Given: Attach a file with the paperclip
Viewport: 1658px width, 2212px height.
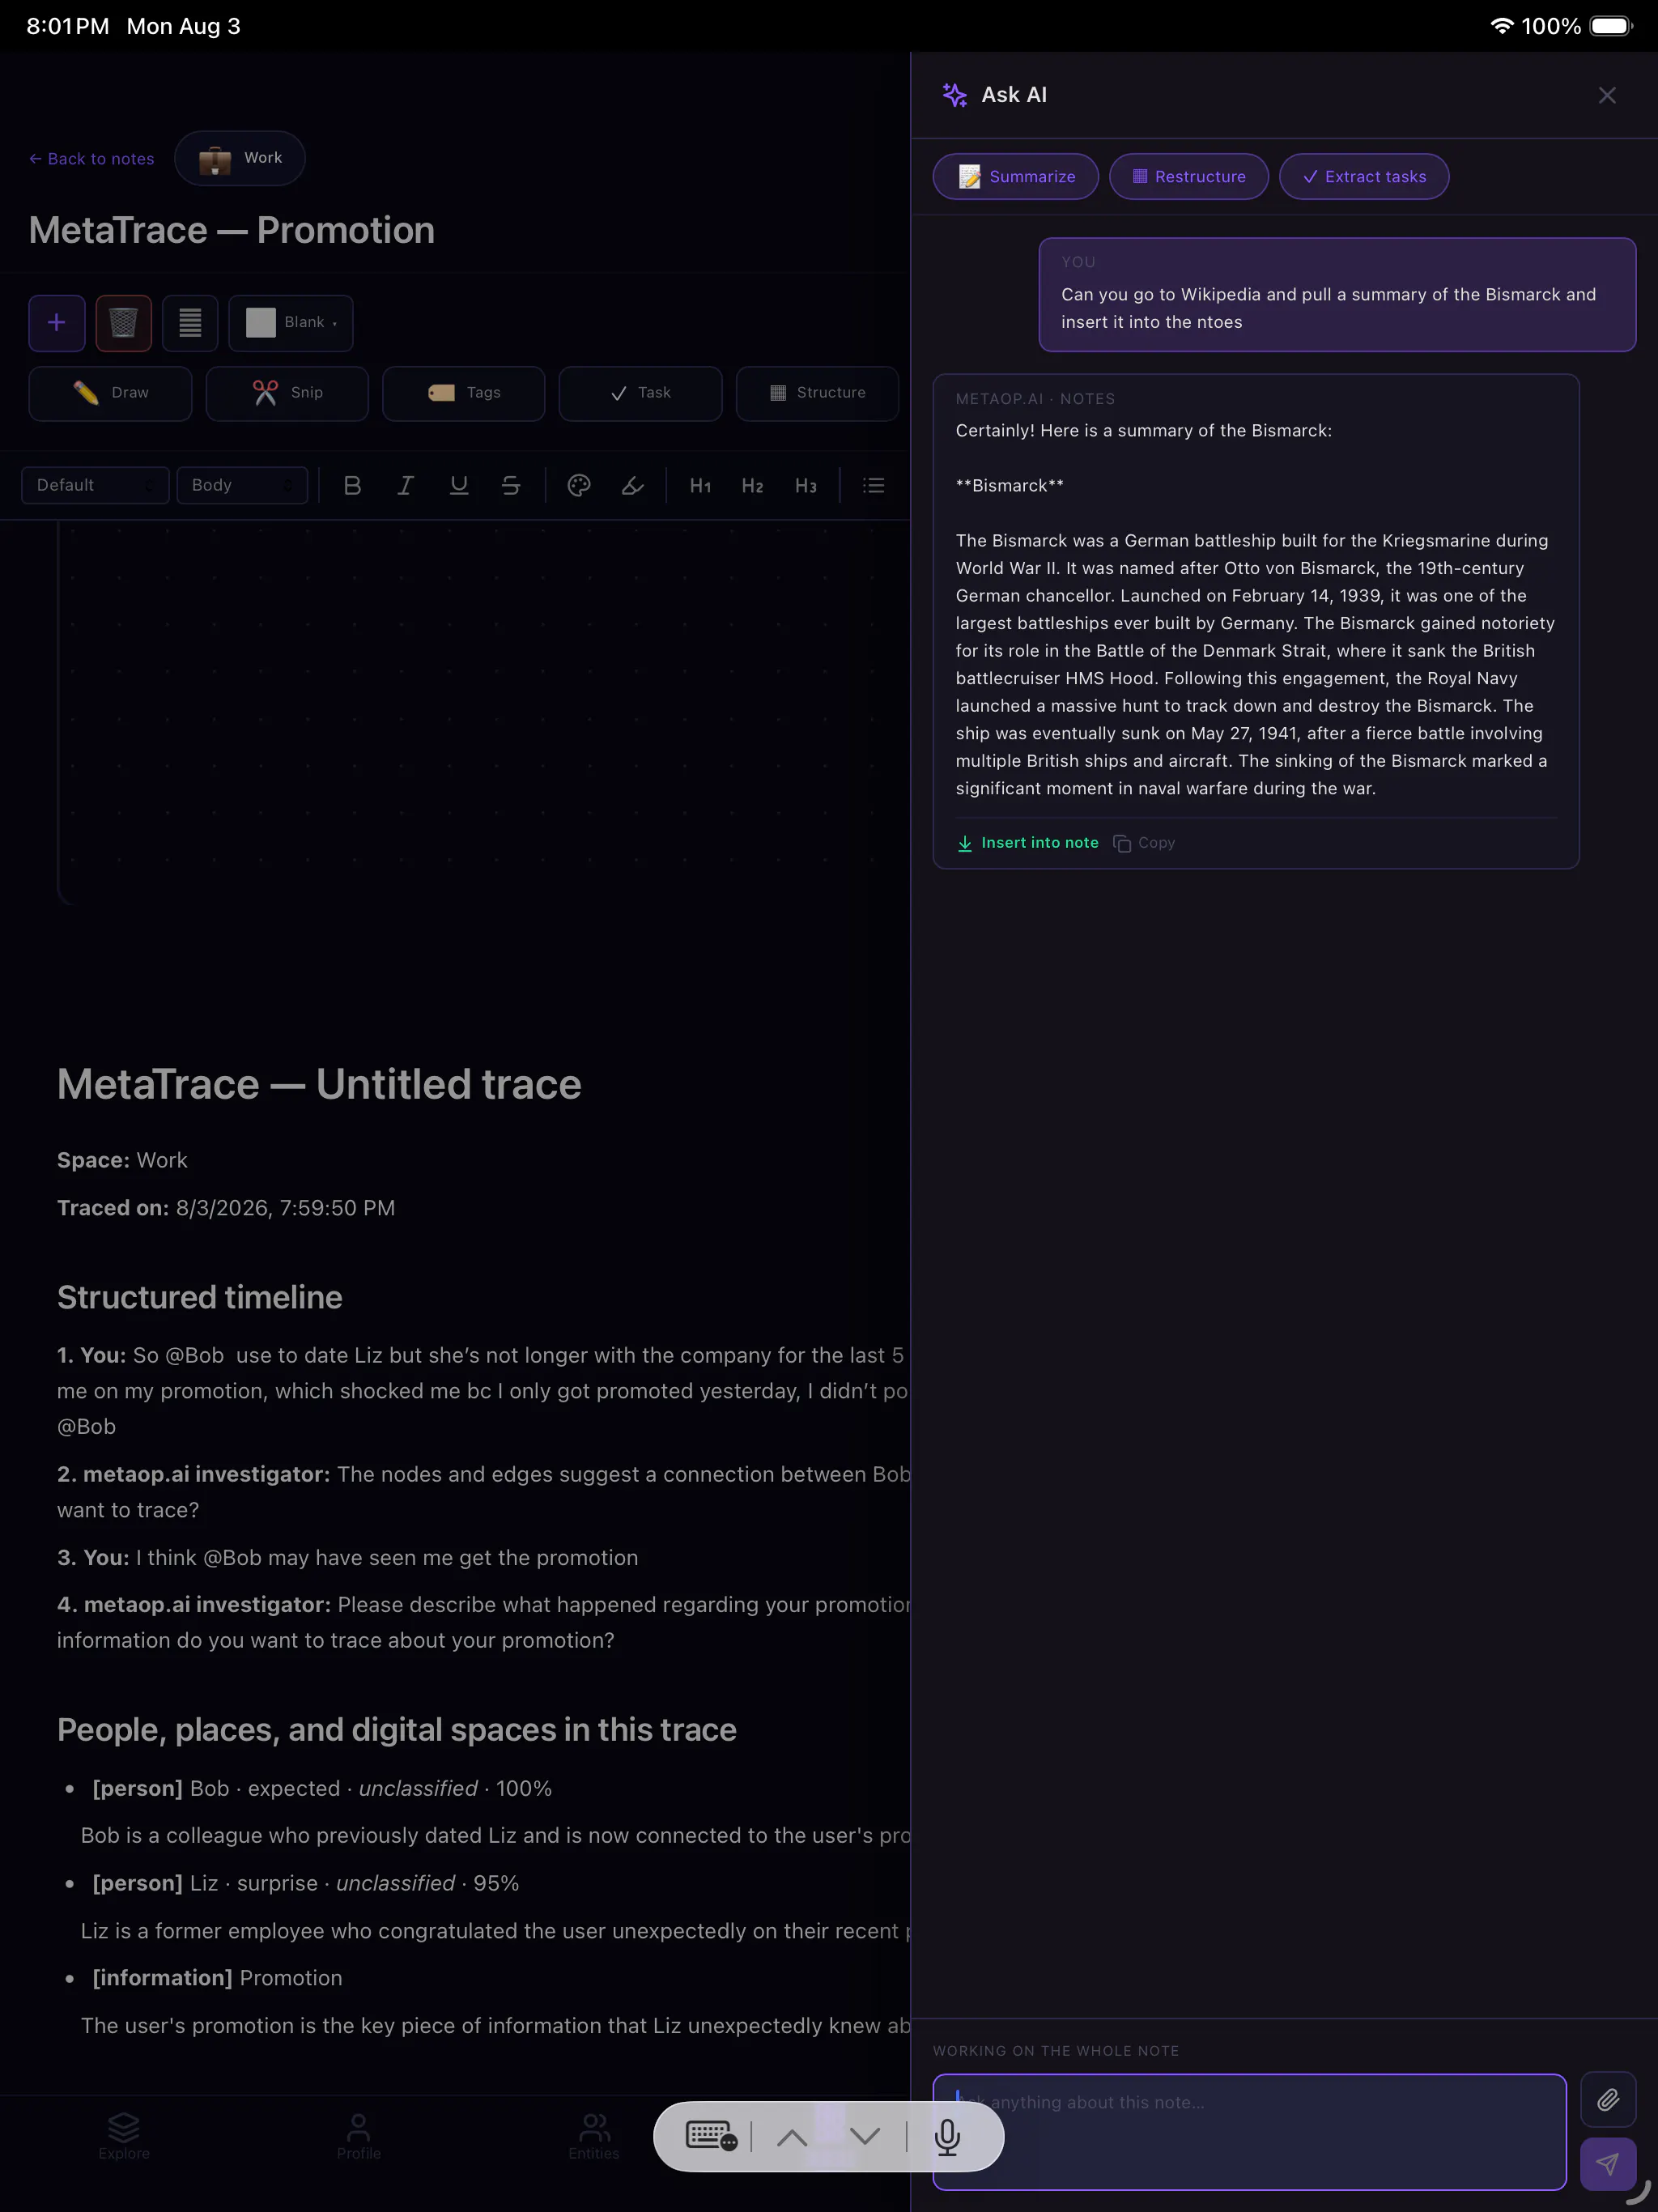Looking at the screenshot, I should click(1608, 2099).
